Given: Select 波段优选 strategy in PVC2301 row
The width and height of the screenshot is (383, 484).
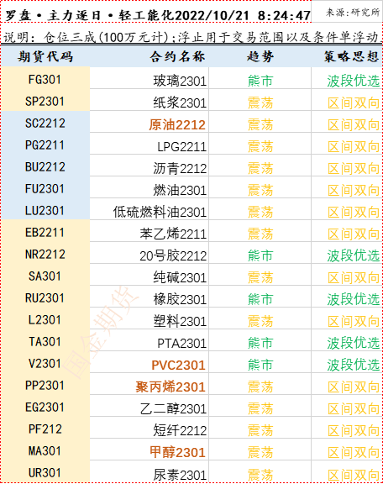Looking at the screenshot, I should click(354, 366).
